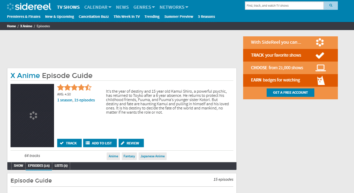The width and height of the screenshot is (354, 193).
Task: Click the Episode Guide section heading
Action: (x=31, y=181)
